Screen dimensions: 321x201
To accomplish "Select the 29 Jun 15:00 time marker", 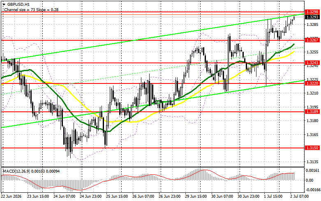I will [196, 196].
